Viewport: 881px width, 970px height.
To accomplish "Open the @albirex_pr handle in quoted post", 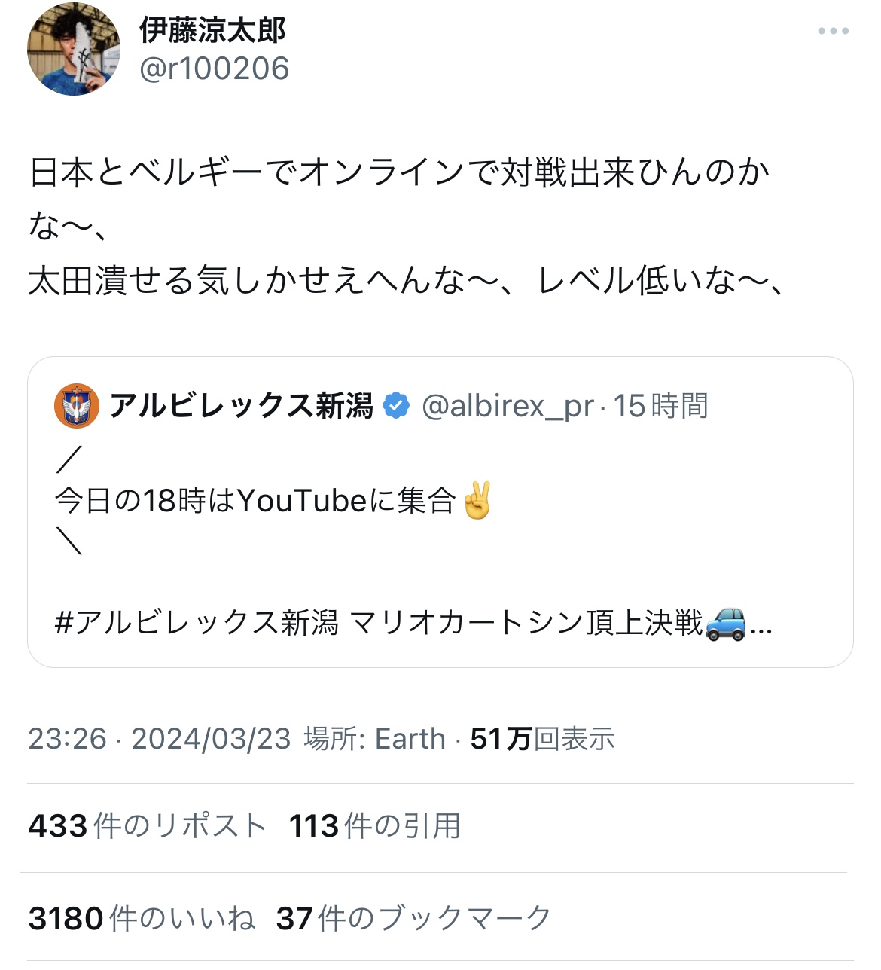I will coord(508,406).
